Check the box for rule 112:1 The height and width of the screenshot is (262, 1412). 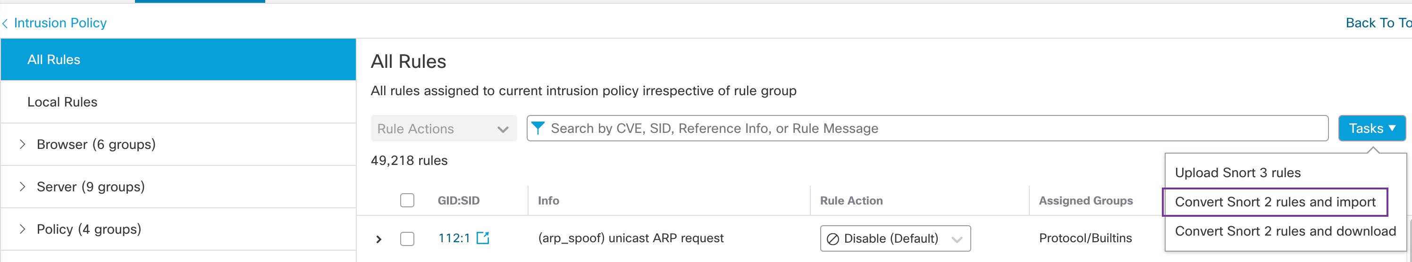[407, 238]
